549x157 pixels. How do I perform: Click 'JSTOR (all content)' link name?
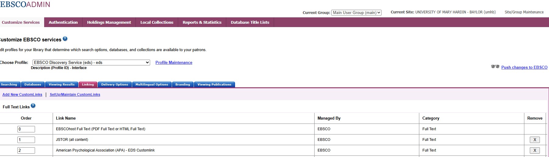point(72,140)
